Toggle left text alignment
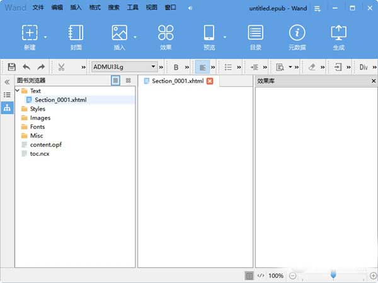Viewport: 378px width, 283px height. (202, 67)
